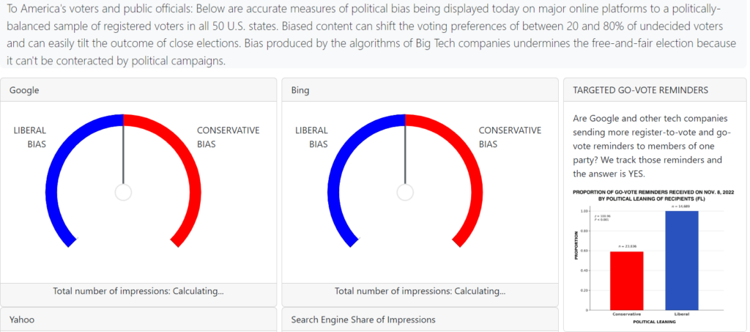
Task: Select the Yahoo panel header
Action: point(22,320)
